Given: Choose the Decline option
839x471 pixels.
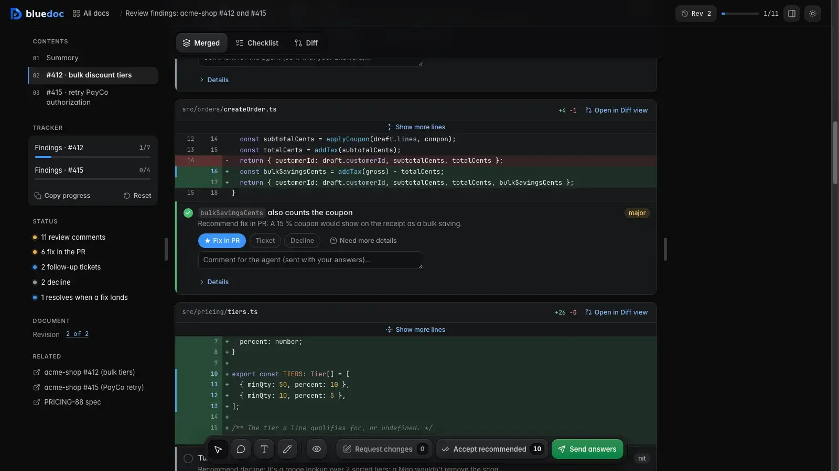Looking at the screenshot, I should click(x=302, y=241).
